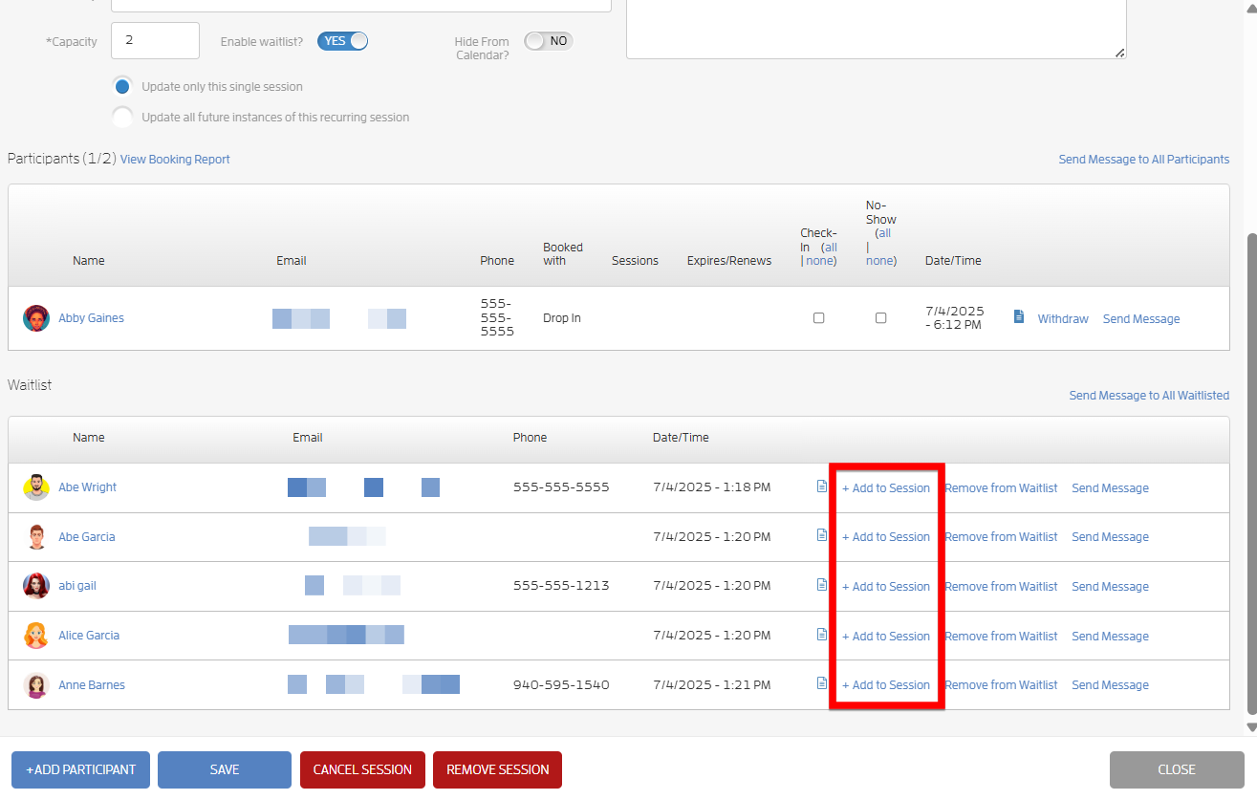Remove Abe Wright from waitlist
The height and width of the screenshot is (800, 1257).
point(1001,488)
